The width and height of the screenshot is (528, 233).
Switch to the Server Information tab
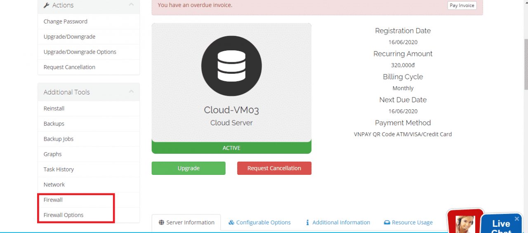[186, 222]
